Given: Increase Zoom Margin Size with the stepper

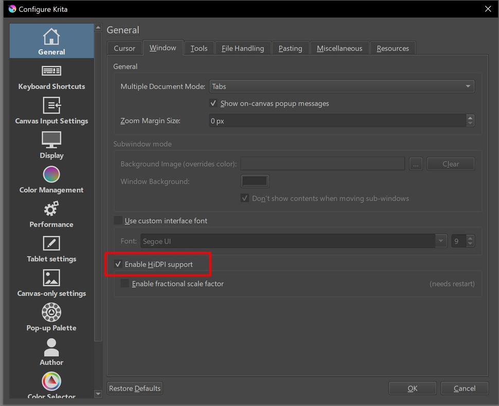Looking at the screenshot, I should pos(470,118).
